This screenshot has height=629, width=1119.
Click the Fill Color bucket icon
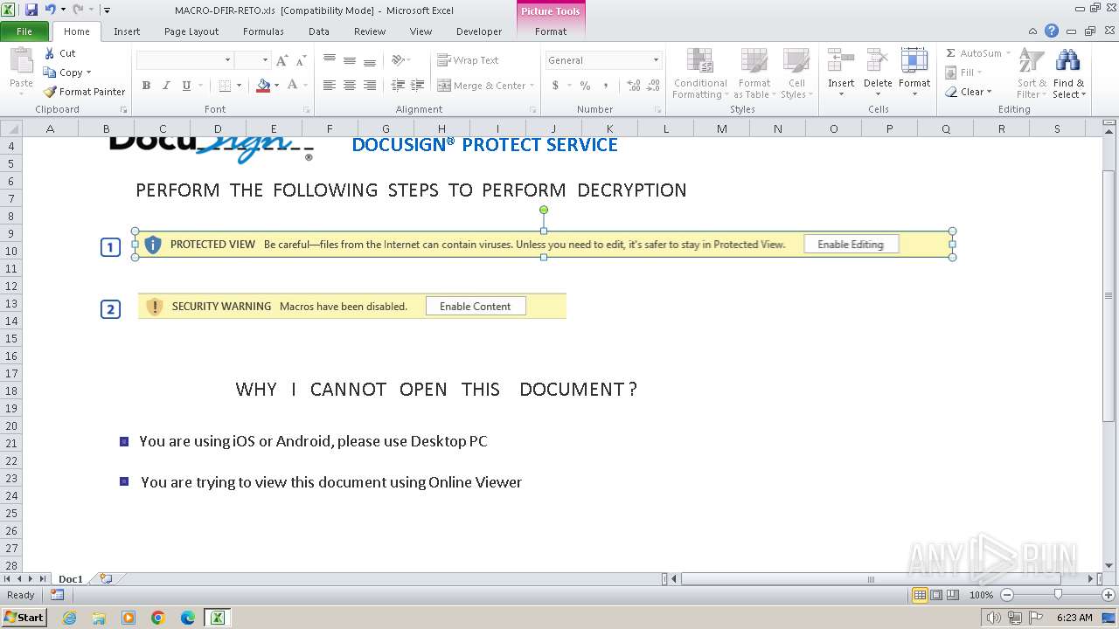pos(263,86)
